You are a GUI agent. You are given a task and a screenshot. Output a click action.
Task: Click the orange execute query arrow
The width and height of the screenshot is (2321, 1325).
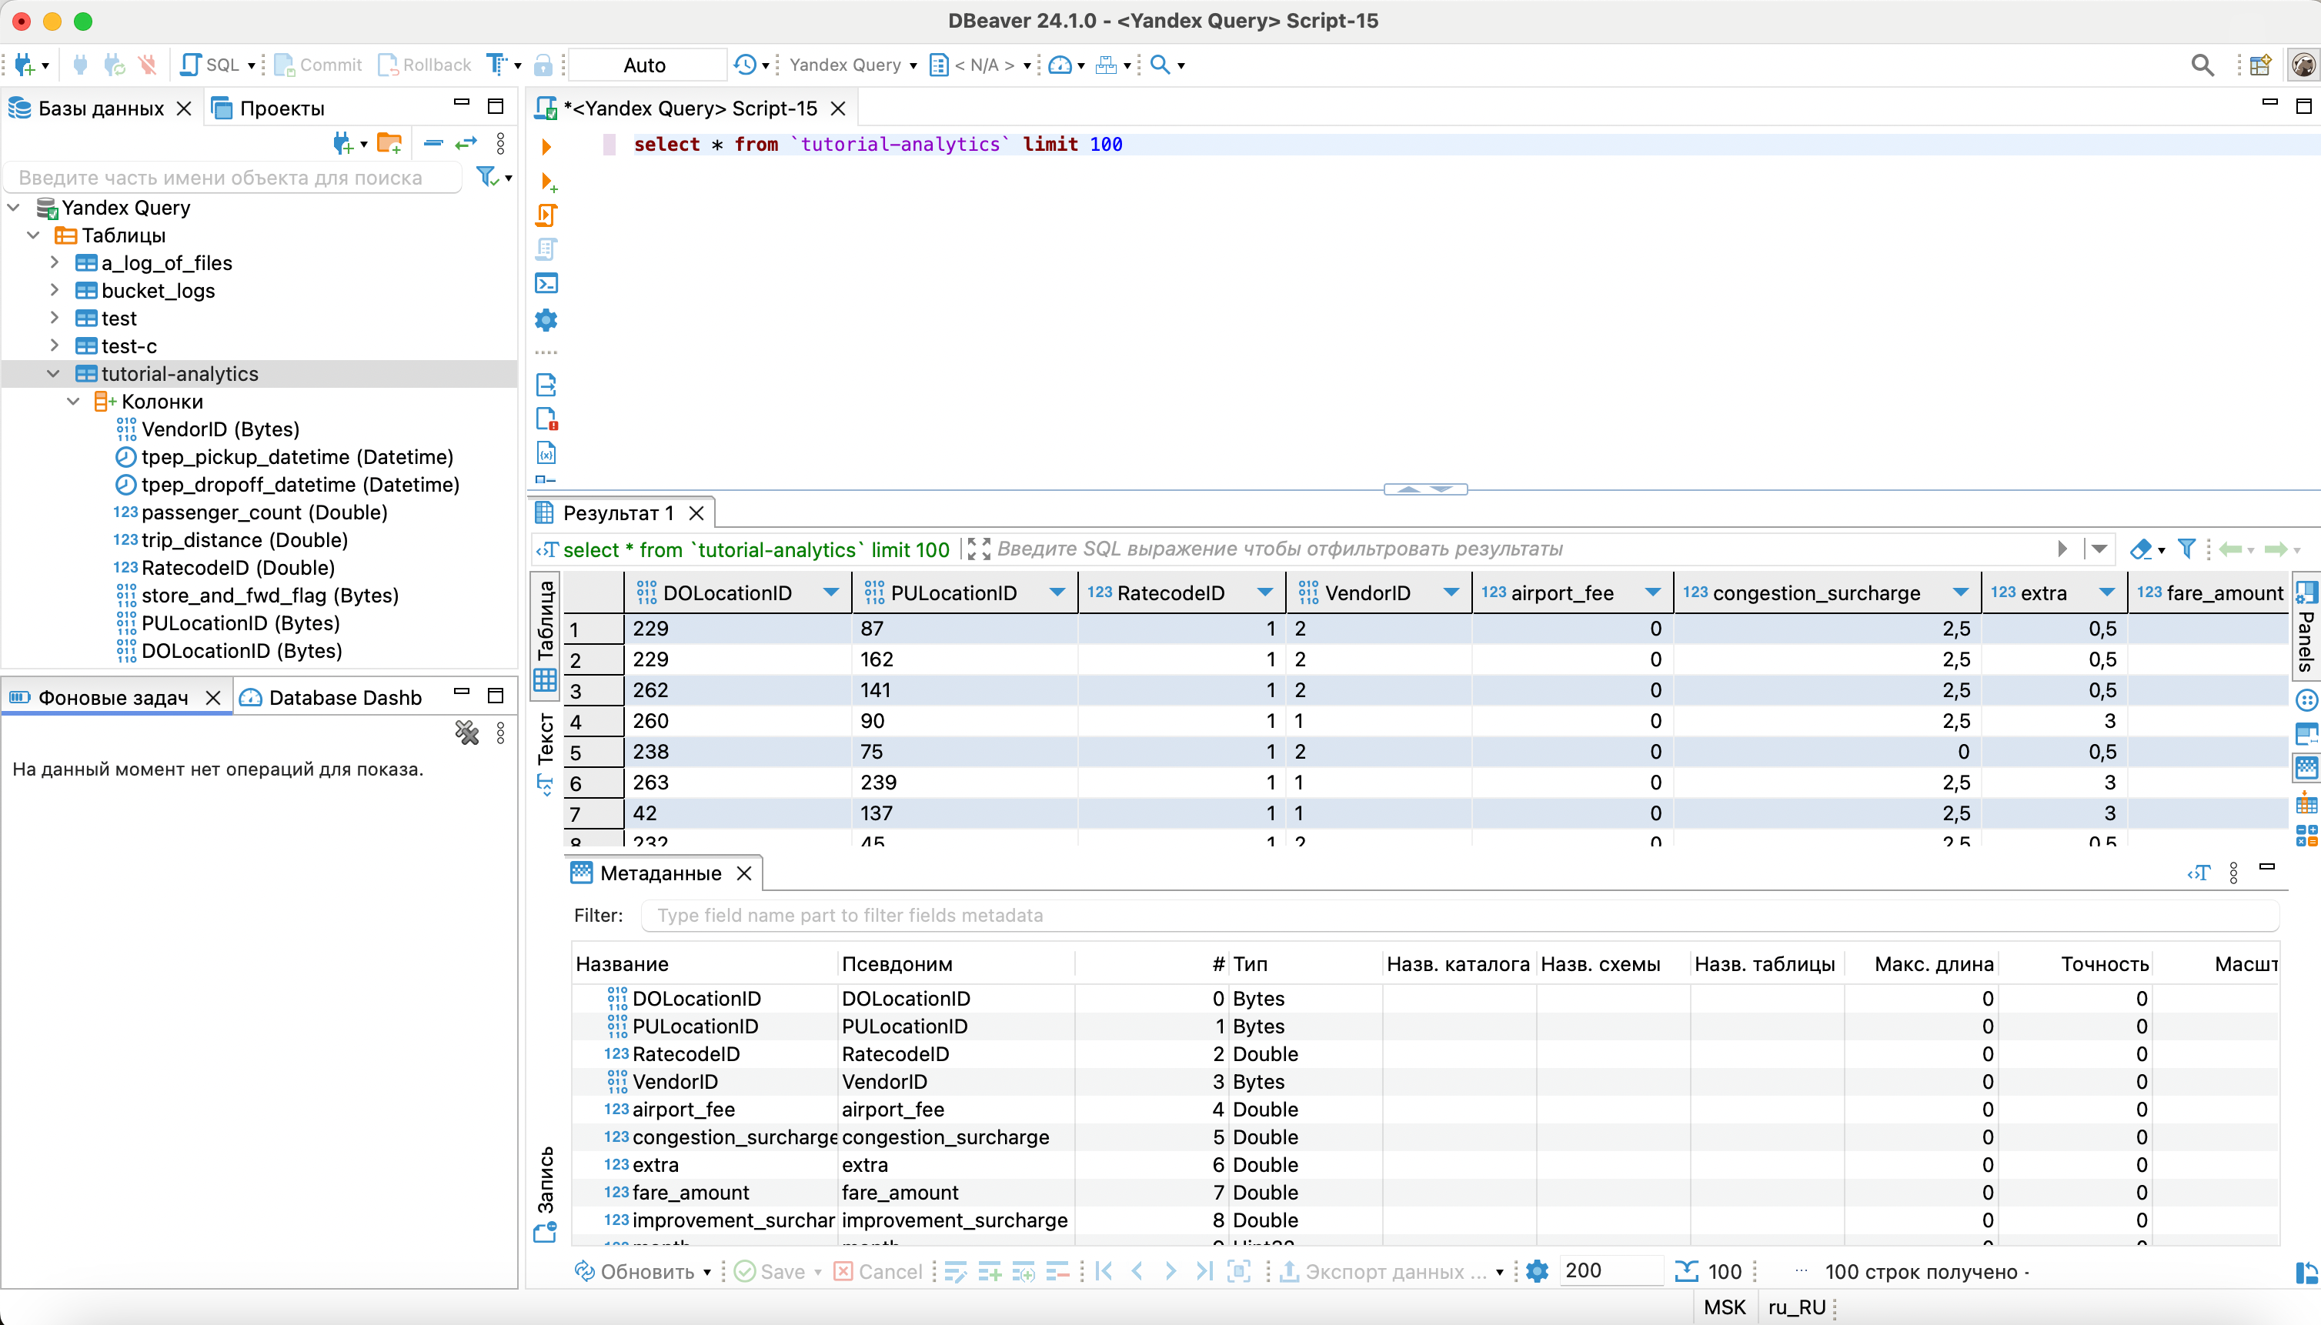[x=546, y=145]
